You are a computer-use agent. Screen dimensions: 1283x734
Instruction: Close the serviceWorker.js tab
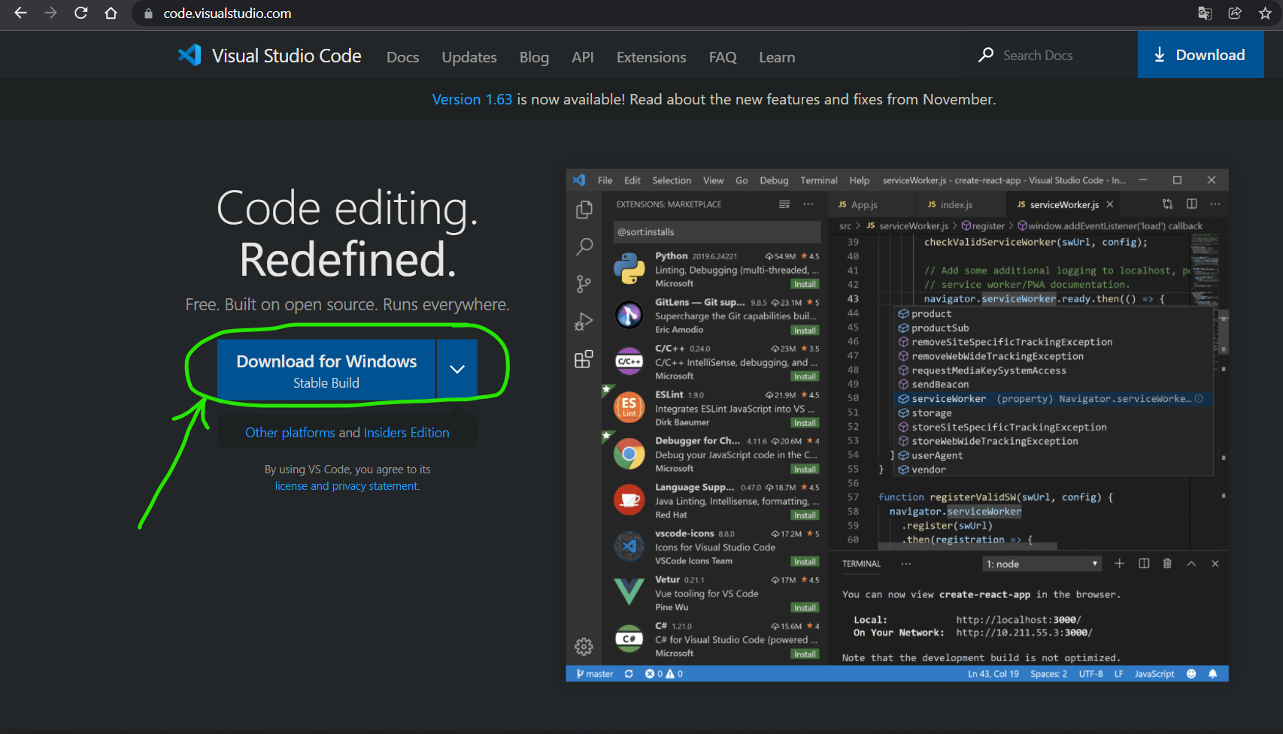pyautogui.click(x=1110, y=204)
